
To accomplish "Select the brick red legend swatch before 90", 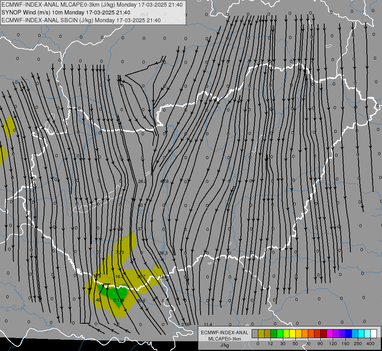I will pyautogui.click(x=318, y=333).
